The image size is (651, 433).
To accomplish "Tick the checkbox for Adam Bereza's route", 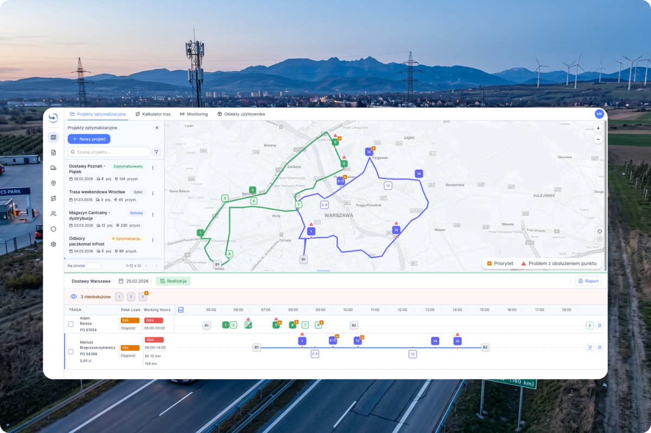I will [x=71, y=324].
